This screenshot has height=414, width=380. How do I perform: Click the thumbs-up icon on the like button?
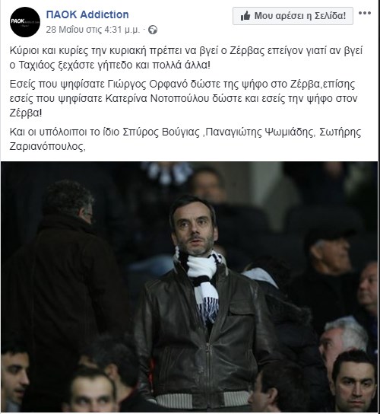(245, 16)
